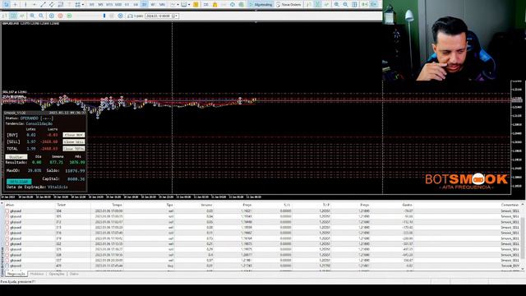Switch chart to M30 timeframe

(x=118, y=4)
